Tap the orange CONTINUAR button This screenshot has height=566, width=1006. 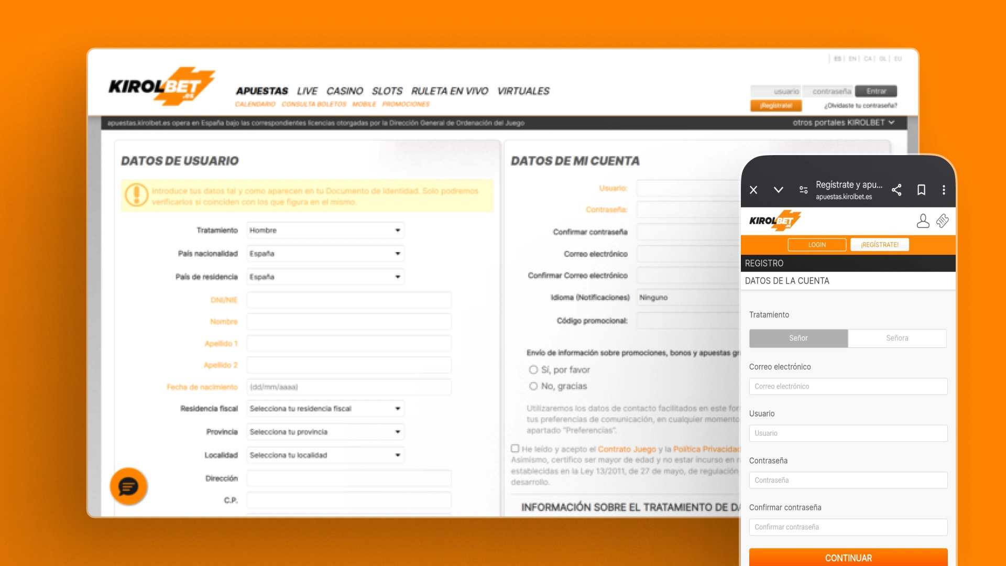(848, 558)
